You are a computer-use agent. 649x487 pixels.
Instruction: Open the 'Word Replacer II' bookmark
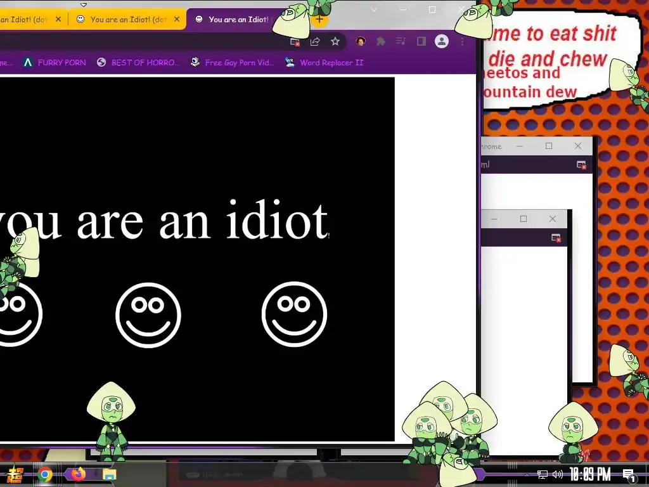click(324, 63)
